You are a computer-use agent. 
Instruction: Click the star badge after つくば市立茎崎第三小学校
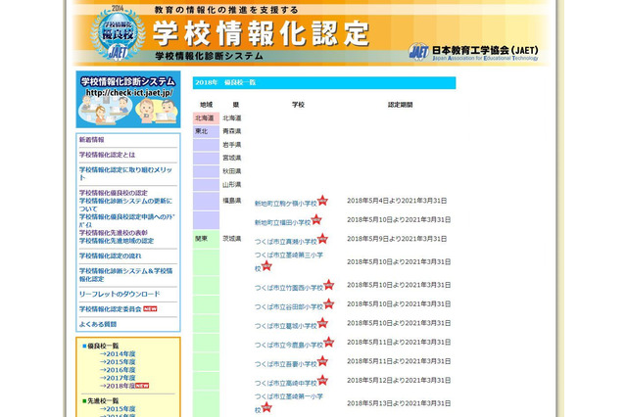(x=266, y=265)
